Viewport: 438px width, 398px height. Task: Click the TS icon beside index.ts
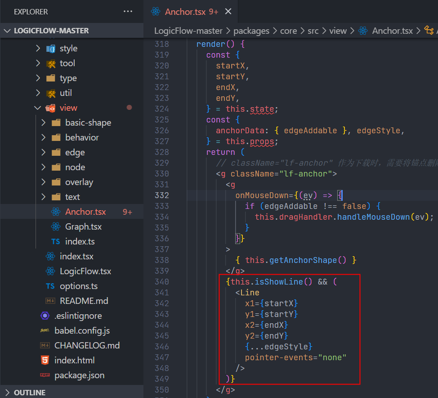click(x=56, y=242)
